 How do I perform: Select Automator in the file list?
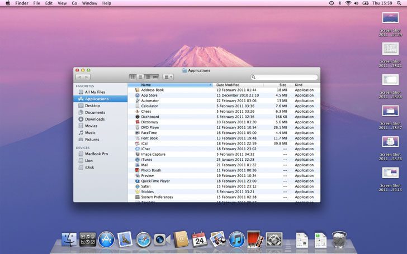click(224, 100)
